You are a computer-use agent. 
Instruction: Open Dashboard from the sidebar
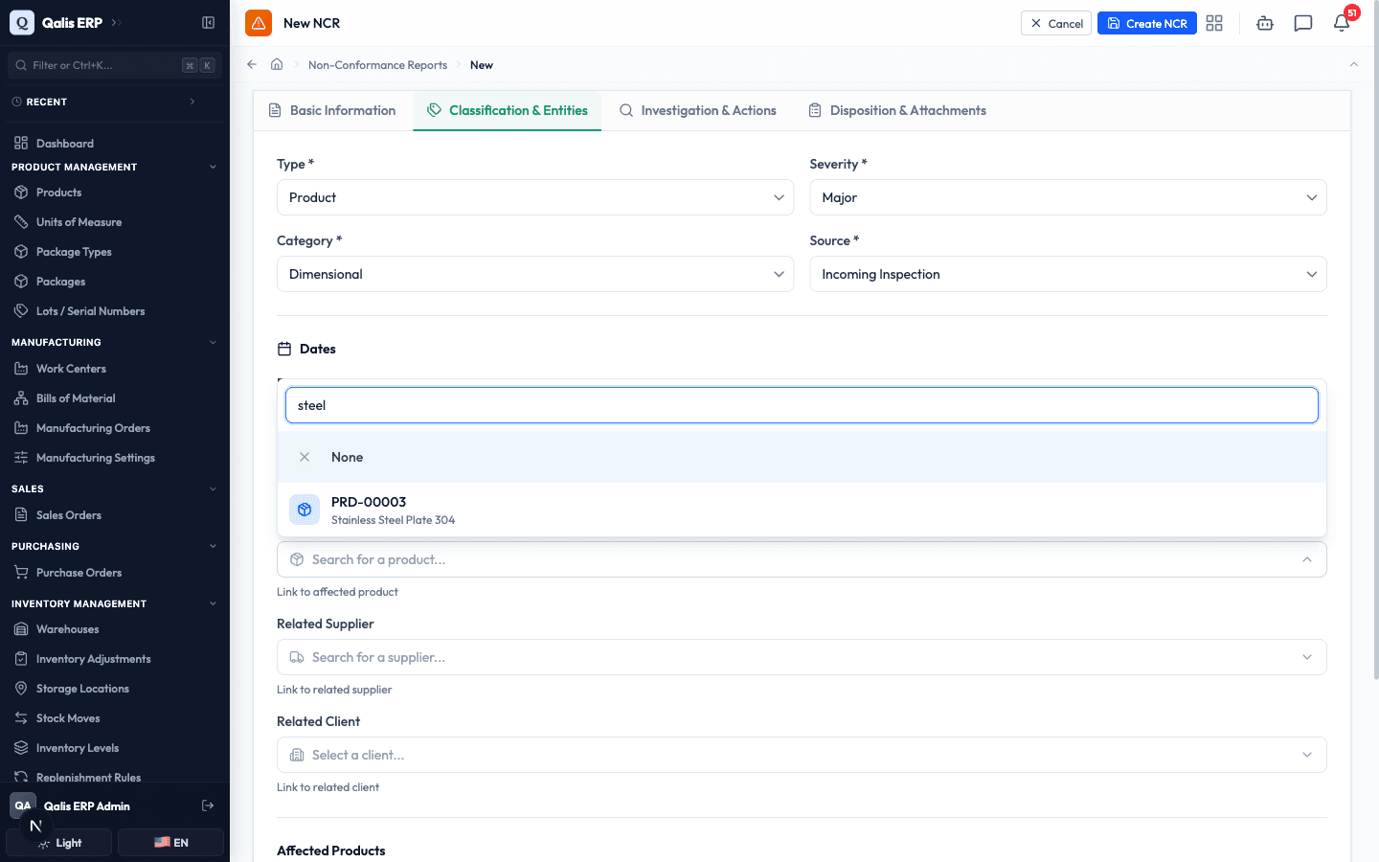tap(115, 144)
